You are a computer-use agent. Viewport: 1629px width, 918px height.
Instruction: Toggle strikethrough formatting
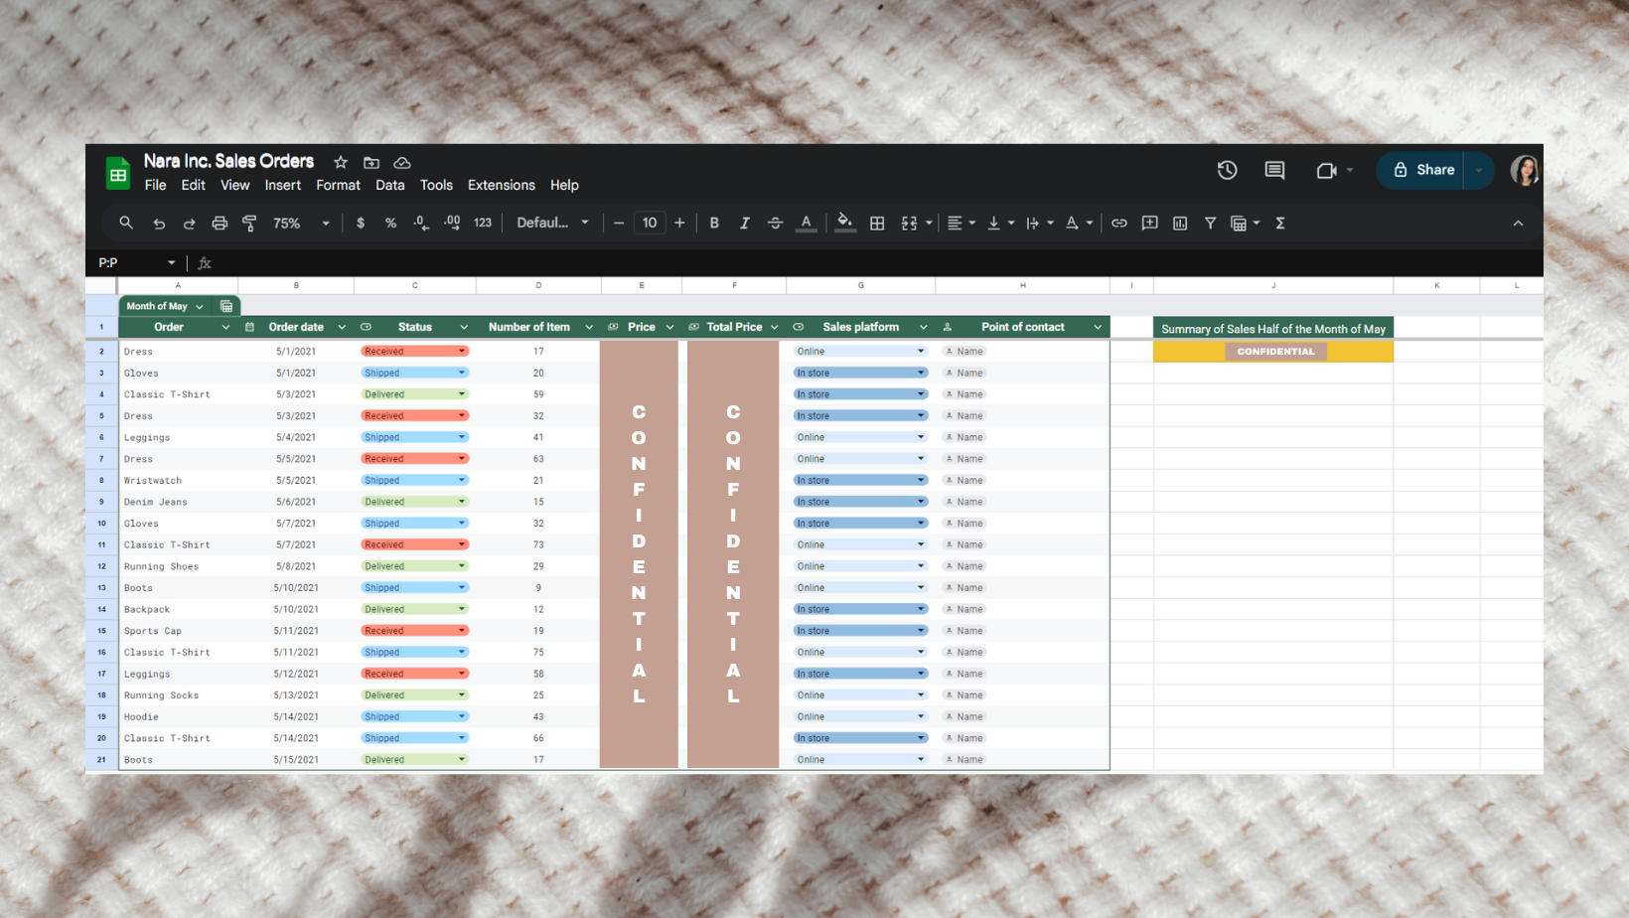775,224
